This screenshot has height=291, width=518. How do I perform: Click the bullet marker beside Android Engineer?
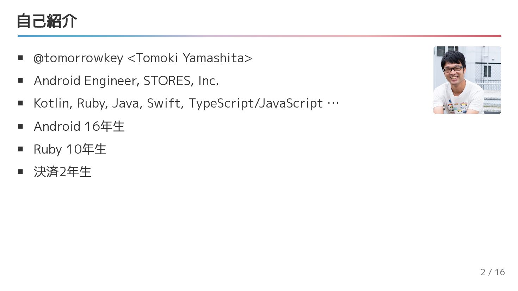click(x=20, y=80)
